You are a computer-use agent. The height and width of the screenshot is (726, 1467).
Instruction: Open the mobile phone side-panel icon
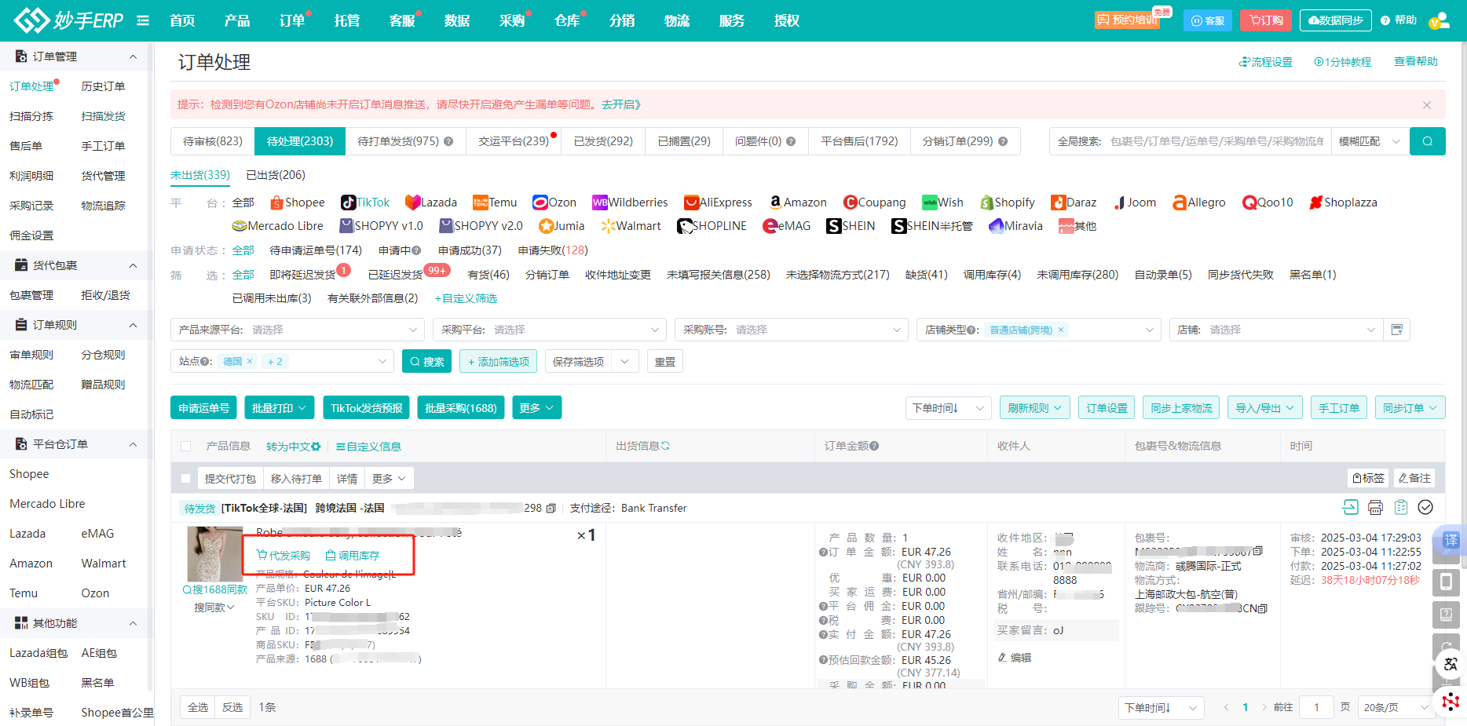click(x=1446, y=582)
